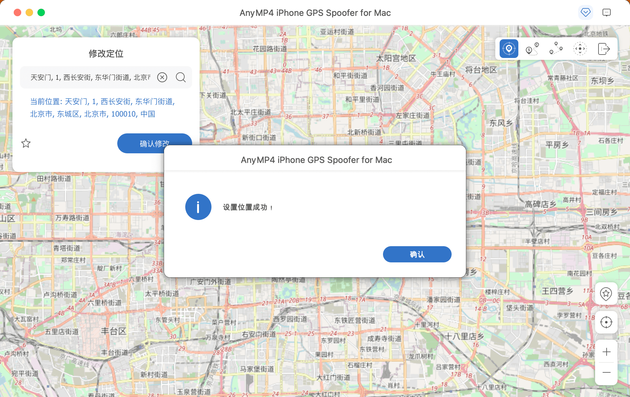Click 确认 button in success dialog
The width and height of the screenshot is (630, 397).
[417, 254]
